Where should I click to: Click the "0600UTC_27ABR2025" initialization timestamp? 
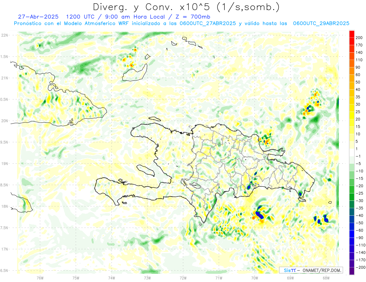point(208,23)
